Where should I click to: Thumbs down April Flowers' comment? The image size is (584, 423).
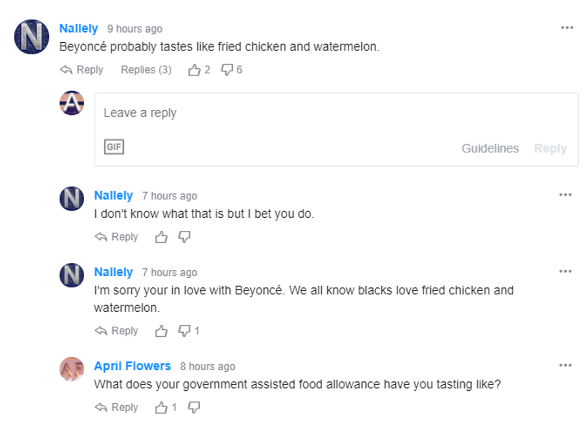point(194,408)
